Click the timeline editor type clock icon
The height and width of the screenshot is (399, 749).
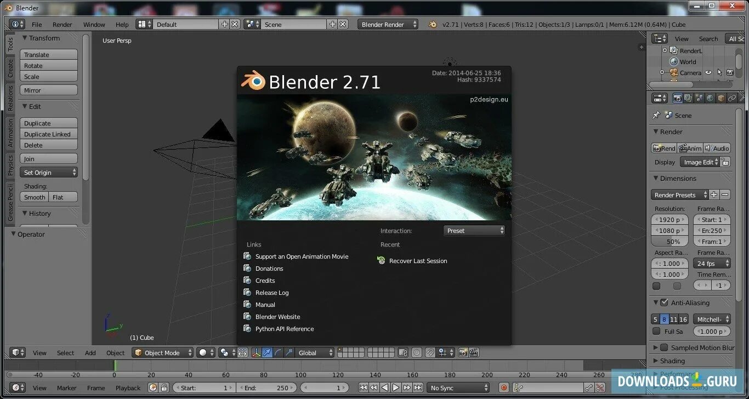click(18, 387)
